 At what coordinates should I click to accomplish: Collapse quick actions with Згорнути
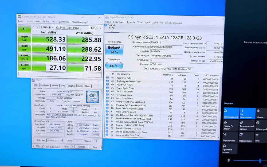229,103
